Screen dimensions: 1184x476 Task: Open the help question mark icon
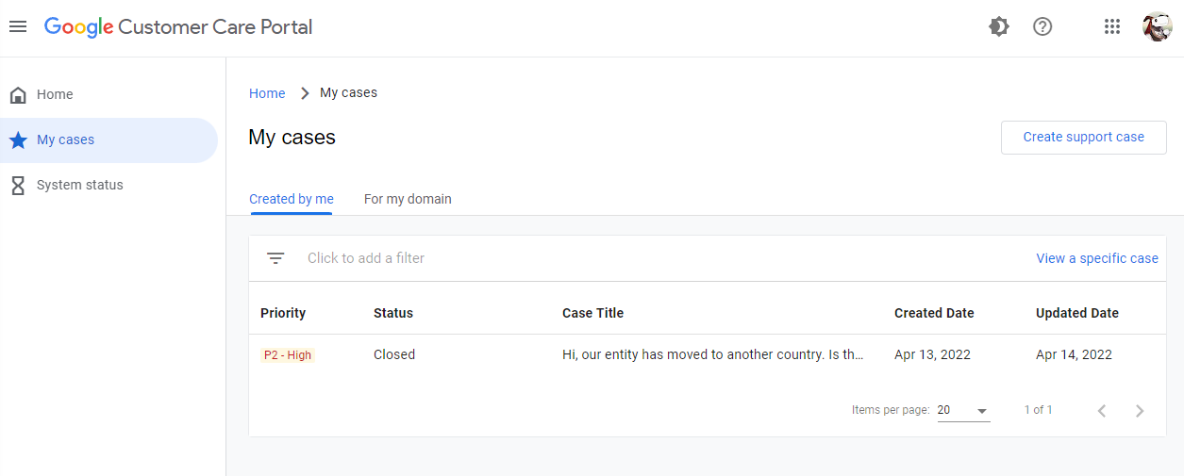pos(1042,26)
